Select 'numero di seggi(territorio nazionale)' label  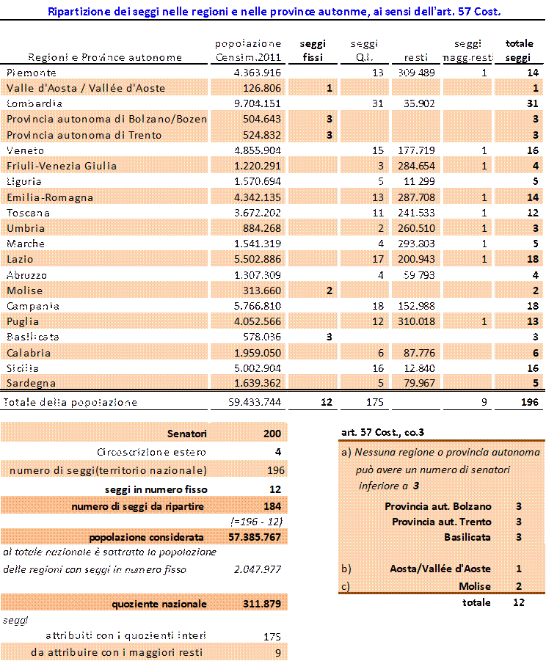(108, 470)
